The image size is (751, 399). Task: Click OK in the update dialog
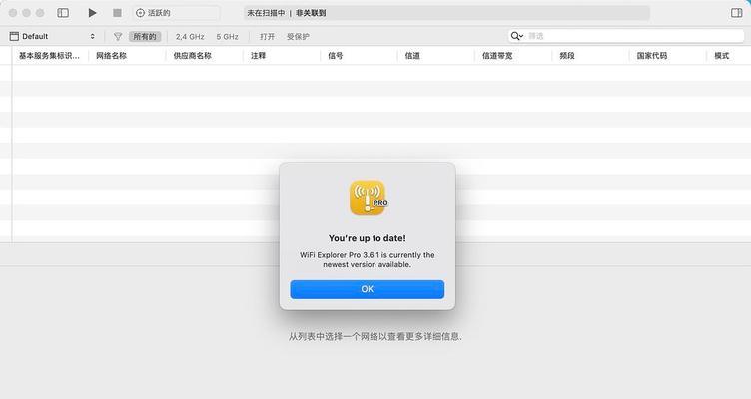click(x=367, y=289)
